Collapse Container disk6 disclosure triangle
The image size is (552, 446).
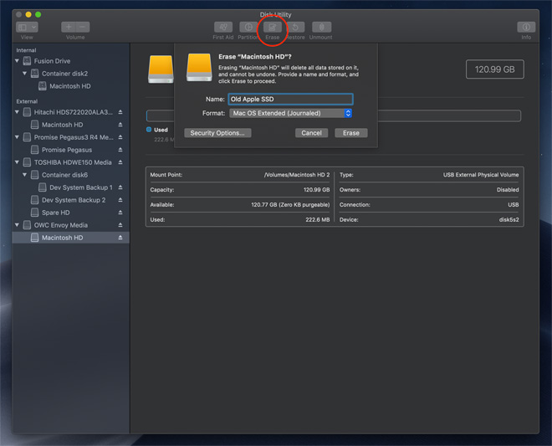24,175
